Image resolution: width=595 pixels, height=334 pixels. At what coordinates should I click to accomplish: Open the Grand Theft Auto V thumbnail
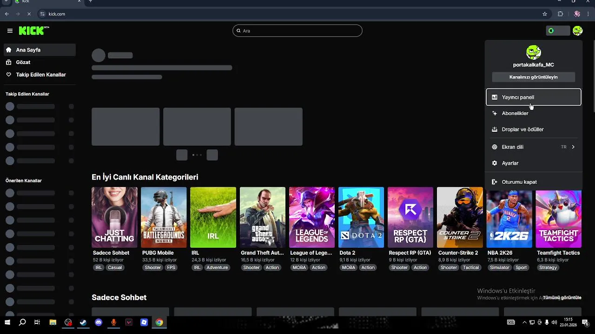tap(263, 217)
